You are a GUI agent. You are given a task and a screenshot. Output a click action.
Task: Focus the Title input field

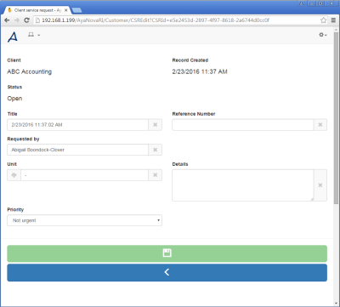[x=77, y=125]
